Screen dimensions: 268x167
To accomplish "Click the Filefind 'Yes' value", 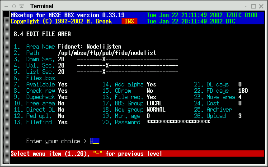I will click(63, 122).
